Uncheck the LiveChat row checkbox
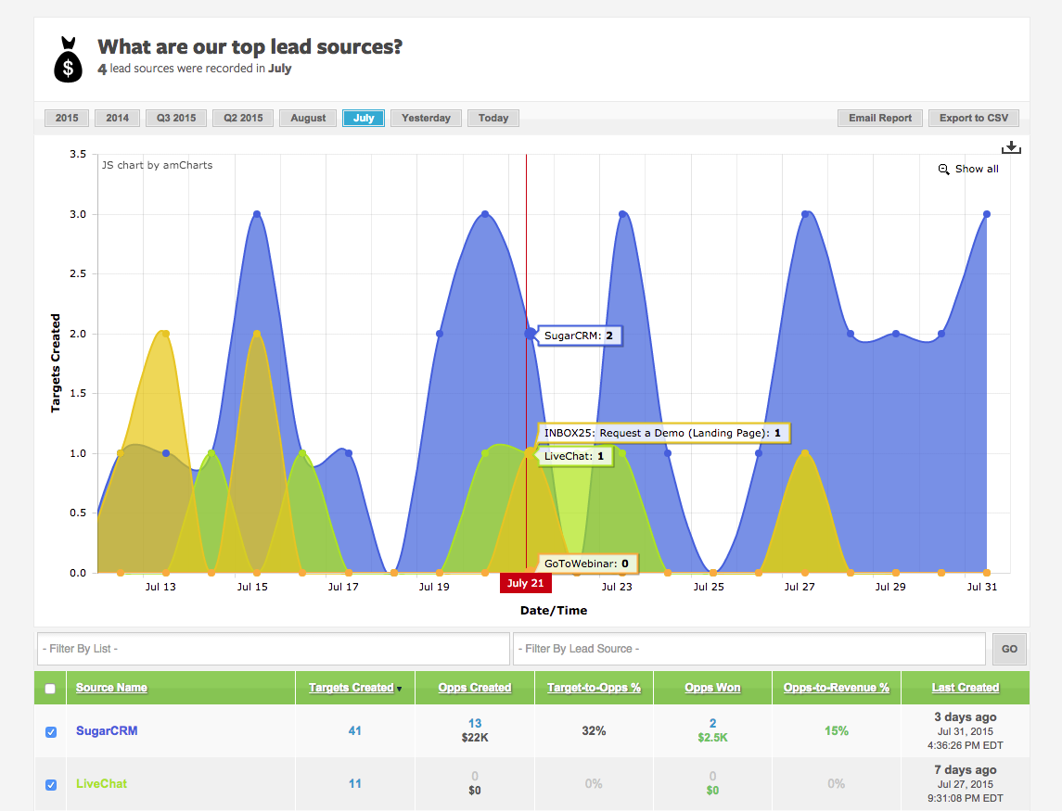The width and height of the screenshot is (1062, 811). click(x=51, y=785)
